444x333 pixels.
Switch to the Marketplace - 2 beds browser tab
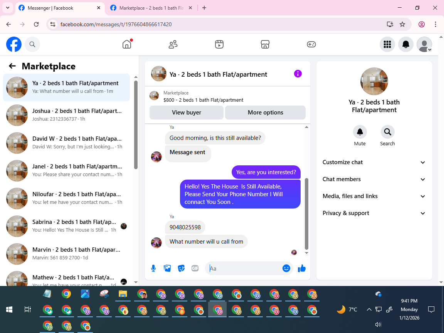[x=151, y=8]
